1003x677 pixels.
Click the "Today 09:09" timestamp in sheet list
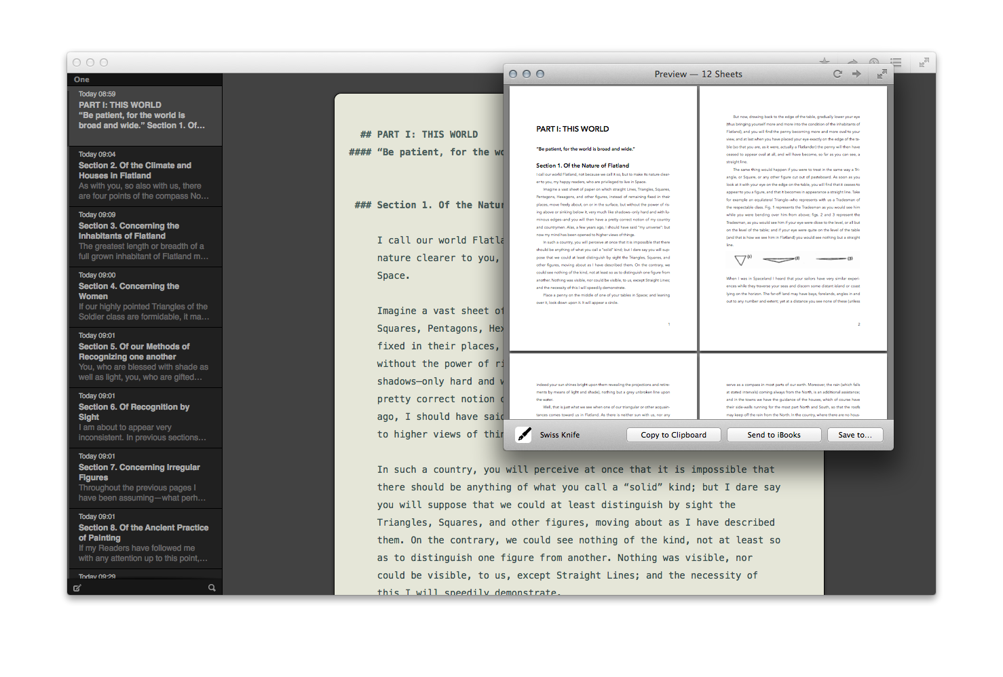[x=97, y=214]
